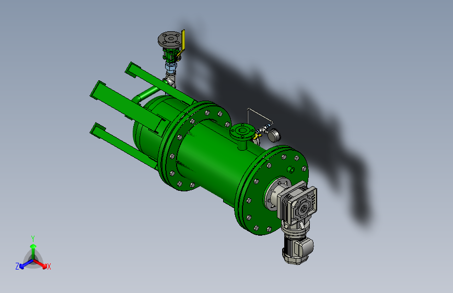Select the green nozzle flange on the cylinder top
This screenshot has height=293, width=453.
[242, 132]
